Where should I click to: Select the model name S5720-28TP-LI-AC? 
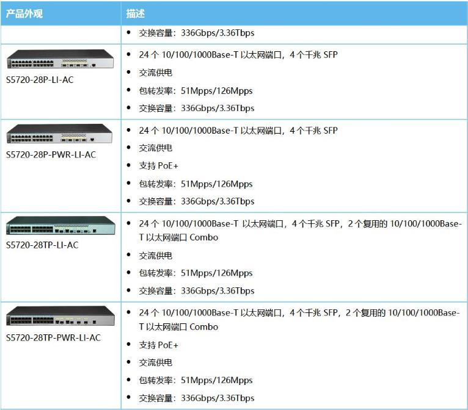42,245
